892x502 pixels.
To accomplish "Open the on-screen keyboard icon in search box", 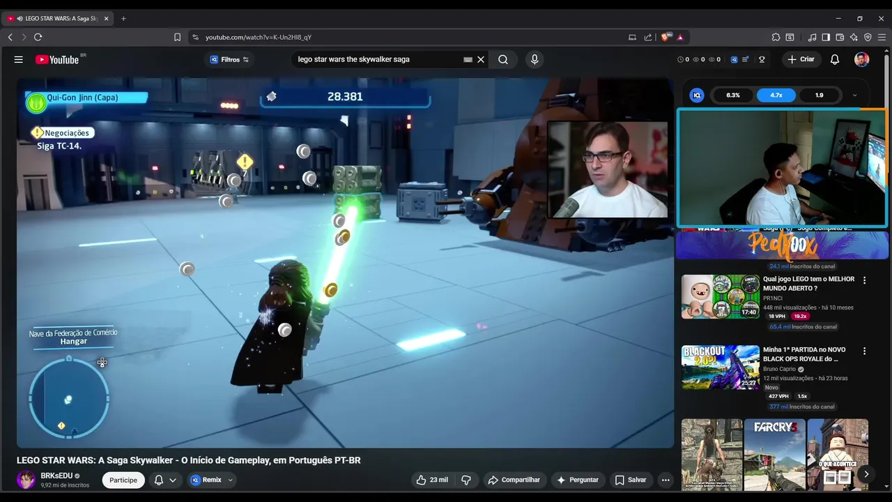I will pos(468,59).
